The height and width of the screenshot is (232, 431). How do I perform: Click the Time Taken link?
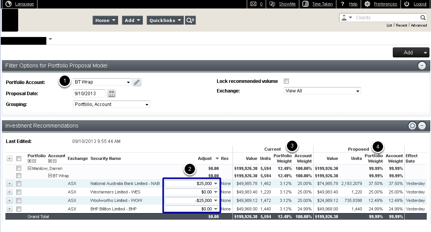[322, 4]
